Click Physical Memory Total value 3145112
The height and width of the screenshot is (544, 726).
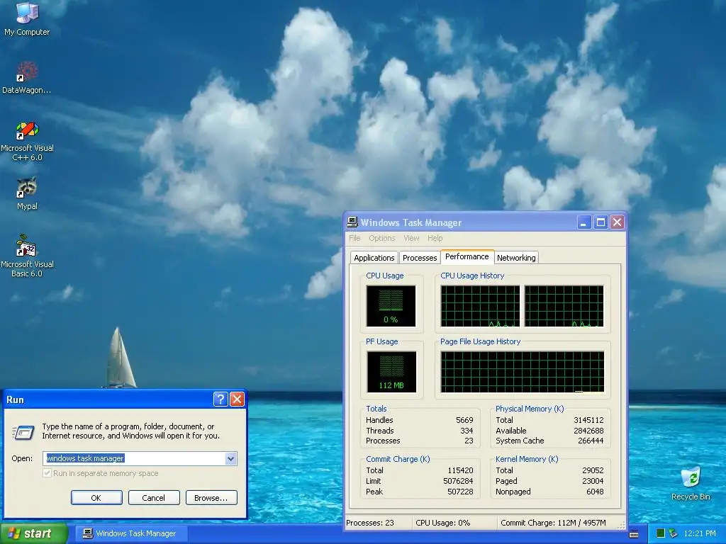click(x=588, y=420)
